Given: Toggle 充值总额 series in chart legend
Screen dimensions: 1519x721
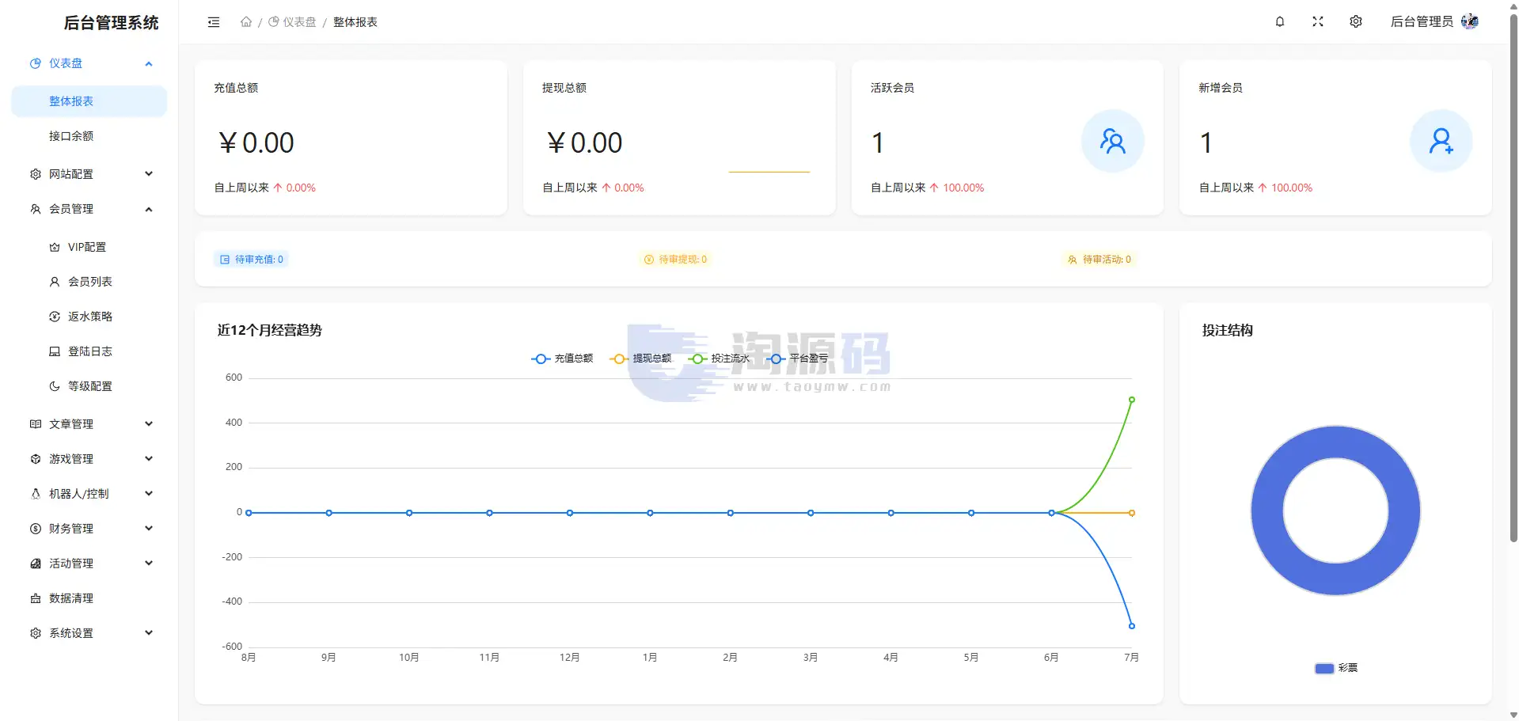Looking at the screenshot, I should coord(562,359).
